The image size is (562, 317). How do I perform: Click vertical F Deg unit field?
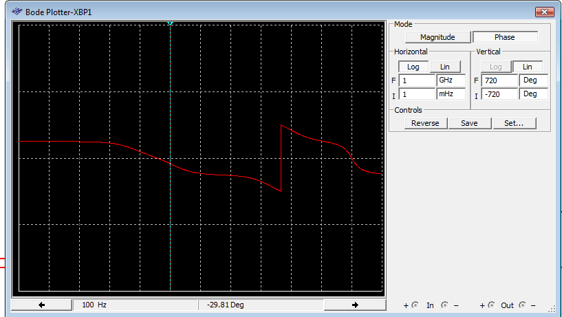click(x=534, y=80)
